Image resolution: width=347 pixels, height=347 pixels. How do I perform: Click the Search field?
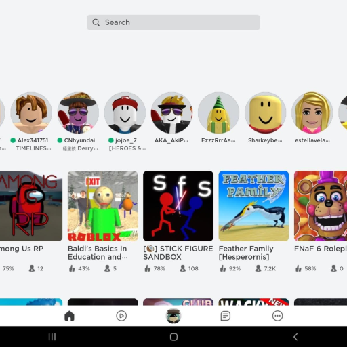pyautogui.click(x=173, y=22)
